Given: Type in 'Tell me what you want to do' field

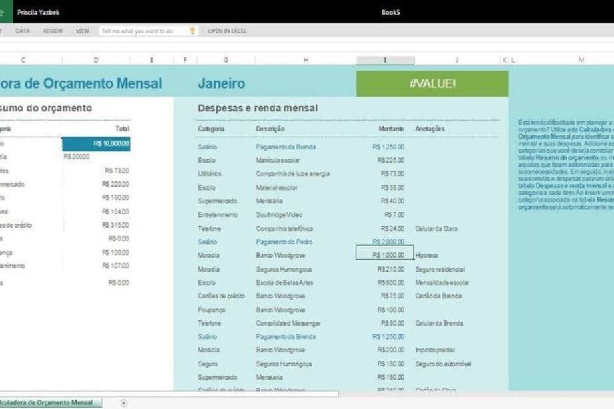Looking at the screenshot, I should (141, 31).
